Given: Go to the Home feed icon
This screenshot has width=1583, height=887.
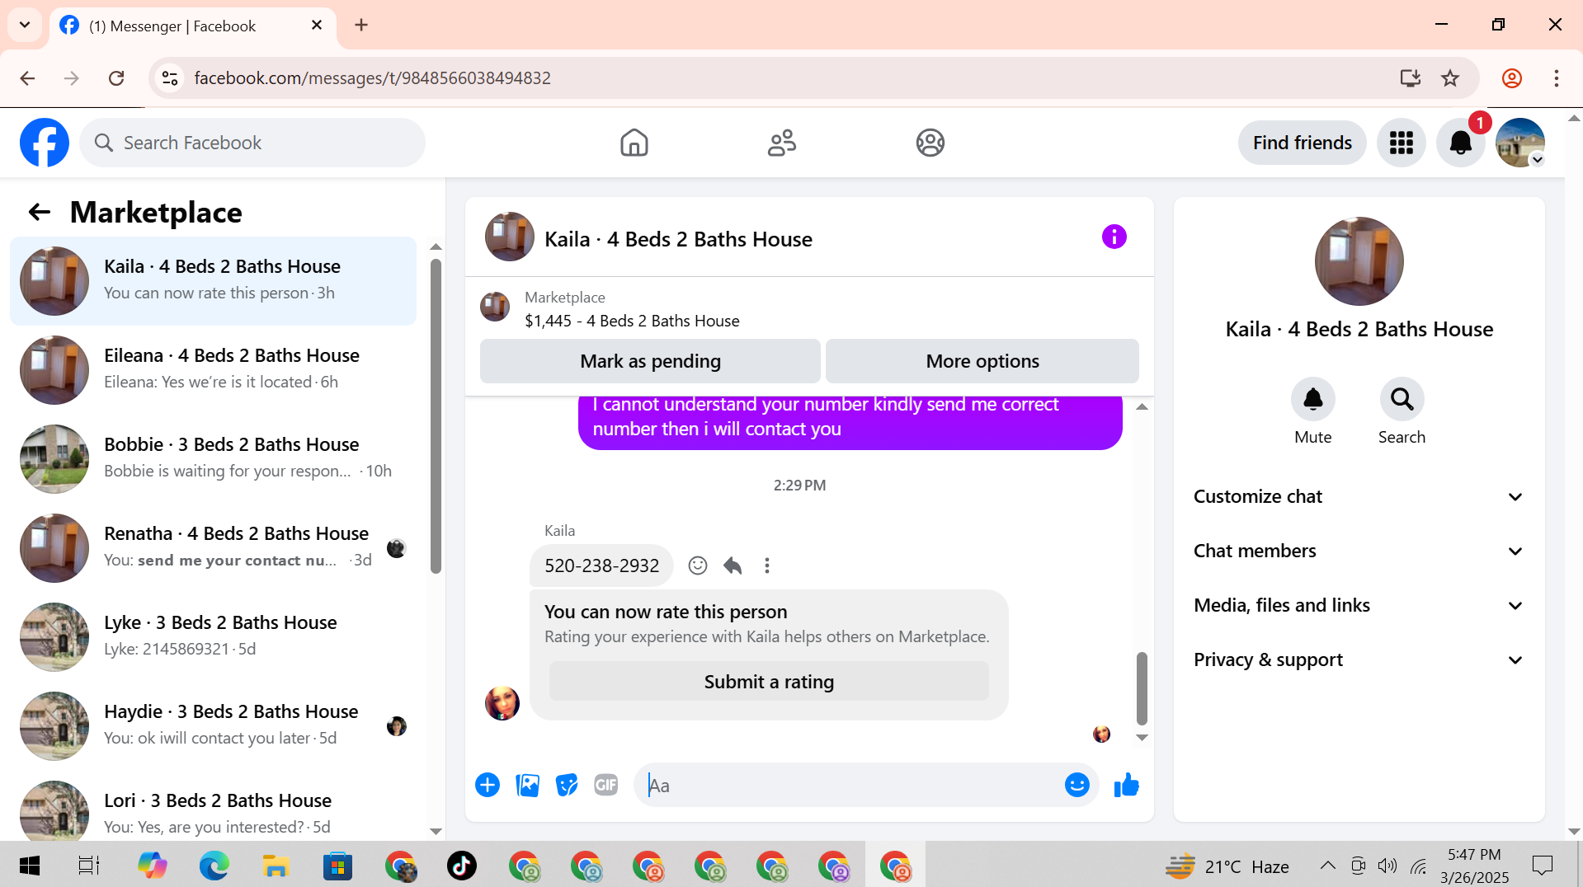Looking at the screenshot, I should (634, 143).
